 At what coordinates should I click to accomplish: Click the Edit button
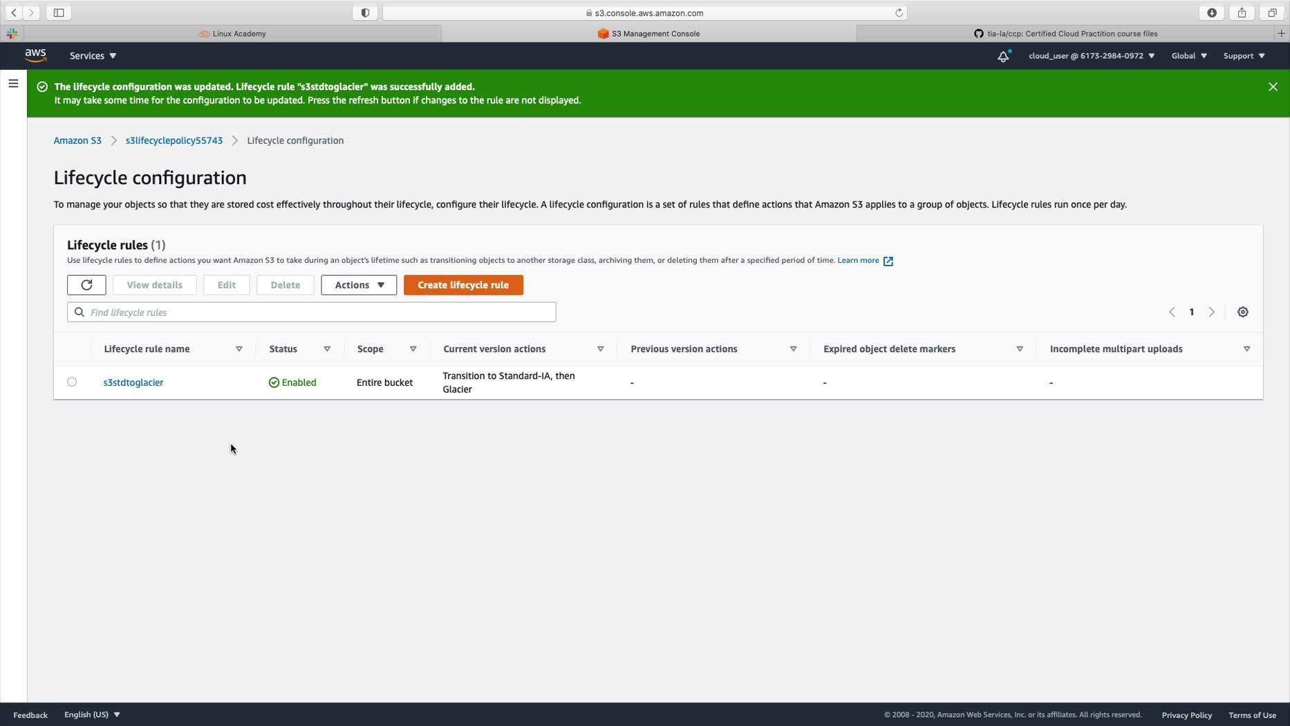point(227,285)
